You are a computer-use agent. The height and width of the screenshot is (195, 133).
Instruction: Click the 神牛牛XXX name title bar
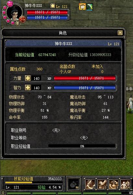(x=63, y=44)
